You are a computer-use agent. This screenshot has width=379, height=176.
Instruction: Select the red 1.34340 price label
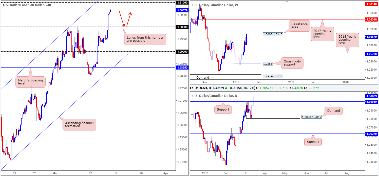tap(371, 19)
